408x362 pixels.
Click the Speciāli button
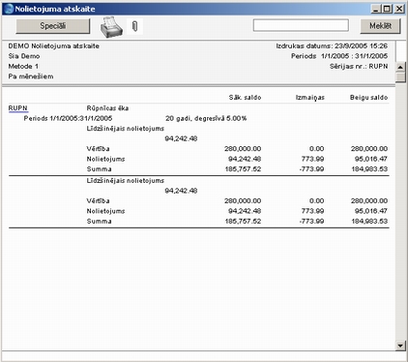pyautogui.click(x=53, y=26)
